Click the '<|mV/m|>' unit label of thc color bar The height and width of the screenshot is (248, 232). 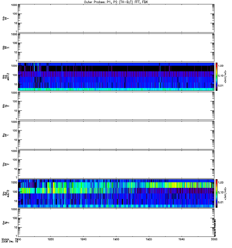(226, 193)
